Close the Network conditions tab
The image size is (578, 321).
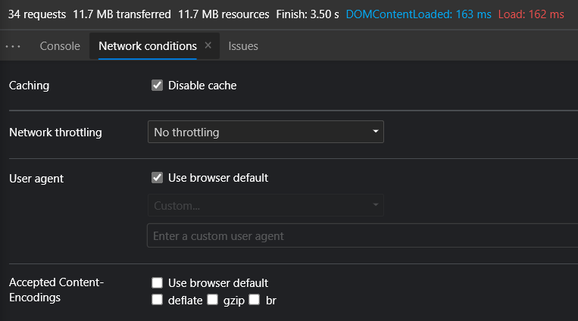coord(208,45)
